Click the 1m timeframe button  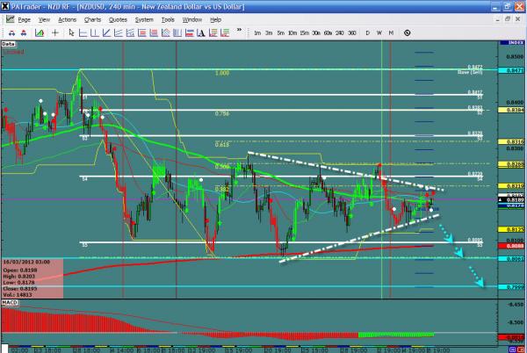[x=256, y=32]
